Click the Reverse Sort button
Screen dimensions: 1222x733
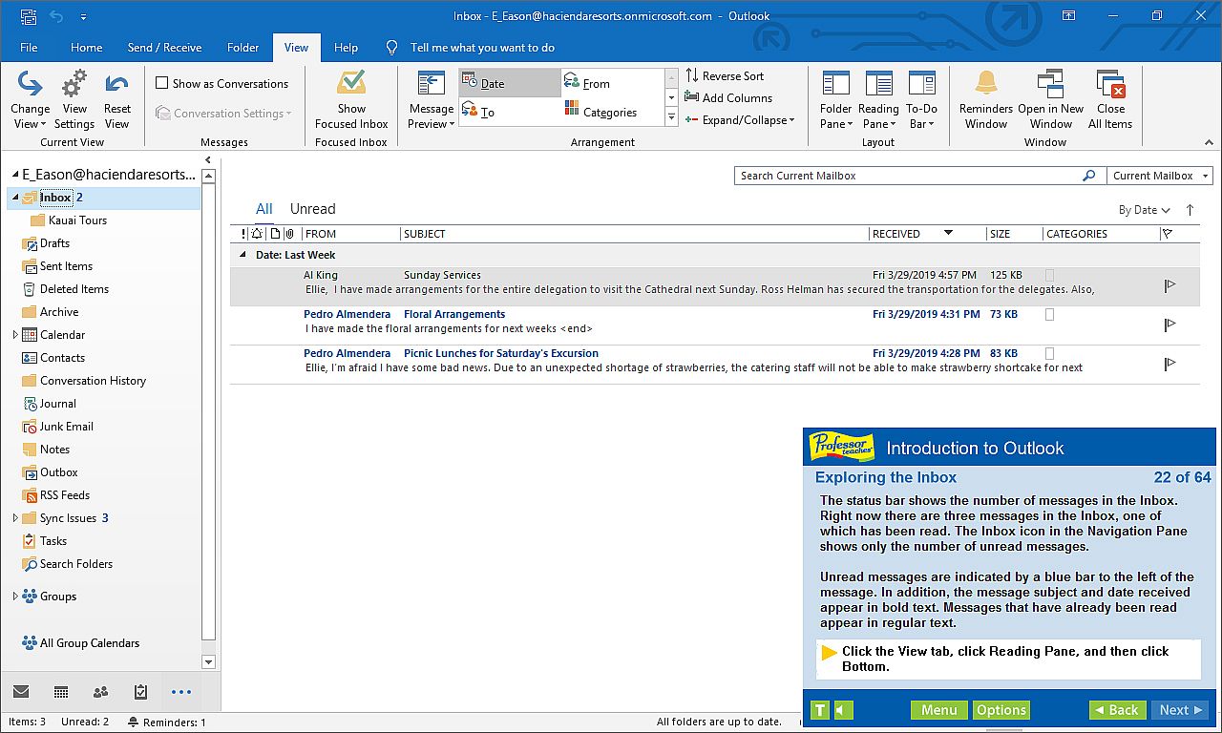coord(725,76)
